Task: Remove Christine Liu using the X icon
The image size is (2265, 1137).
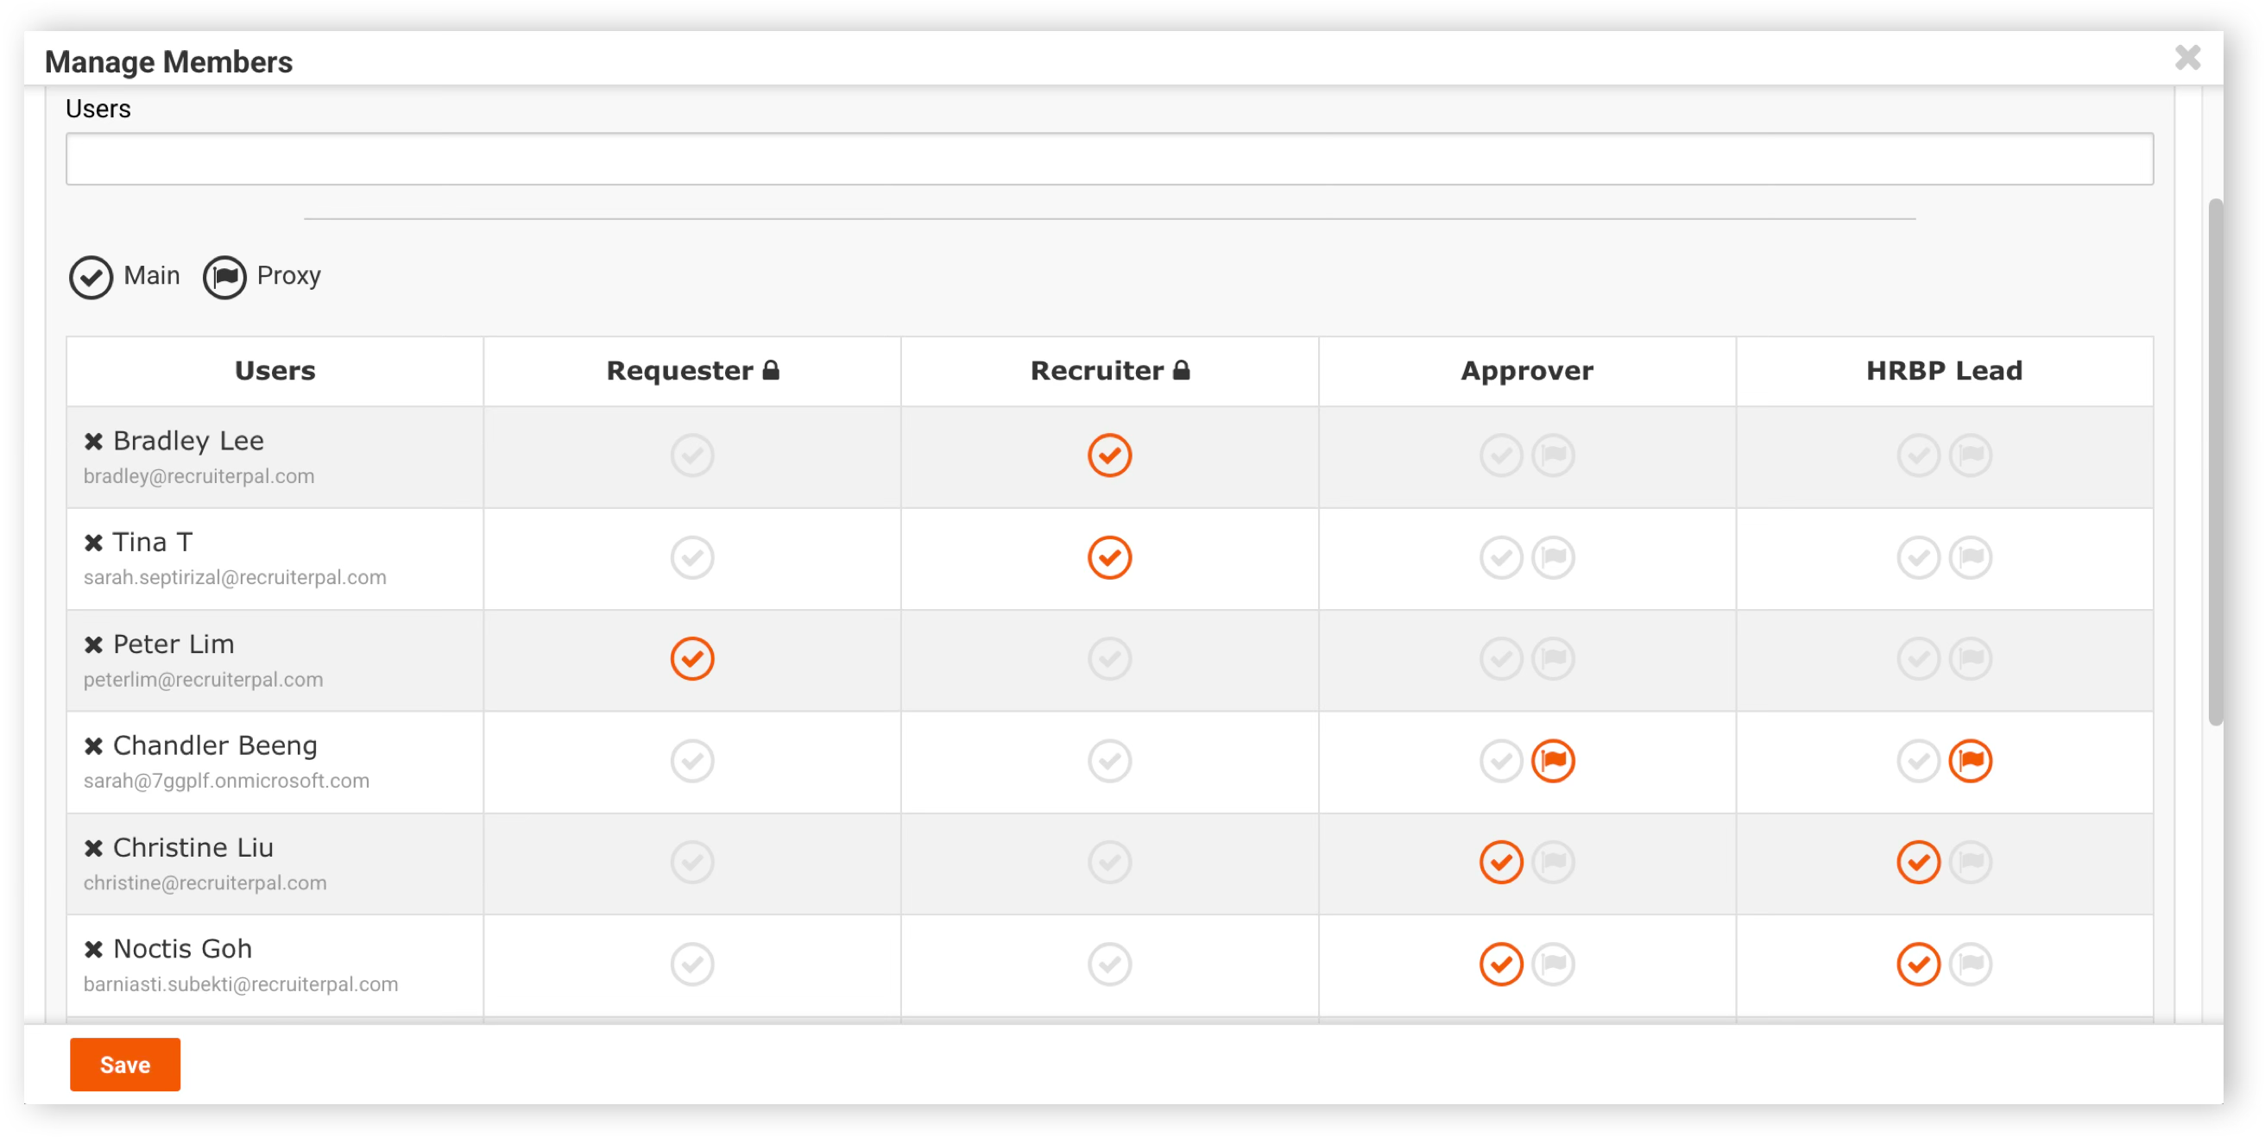Action: tap(93, 848)
